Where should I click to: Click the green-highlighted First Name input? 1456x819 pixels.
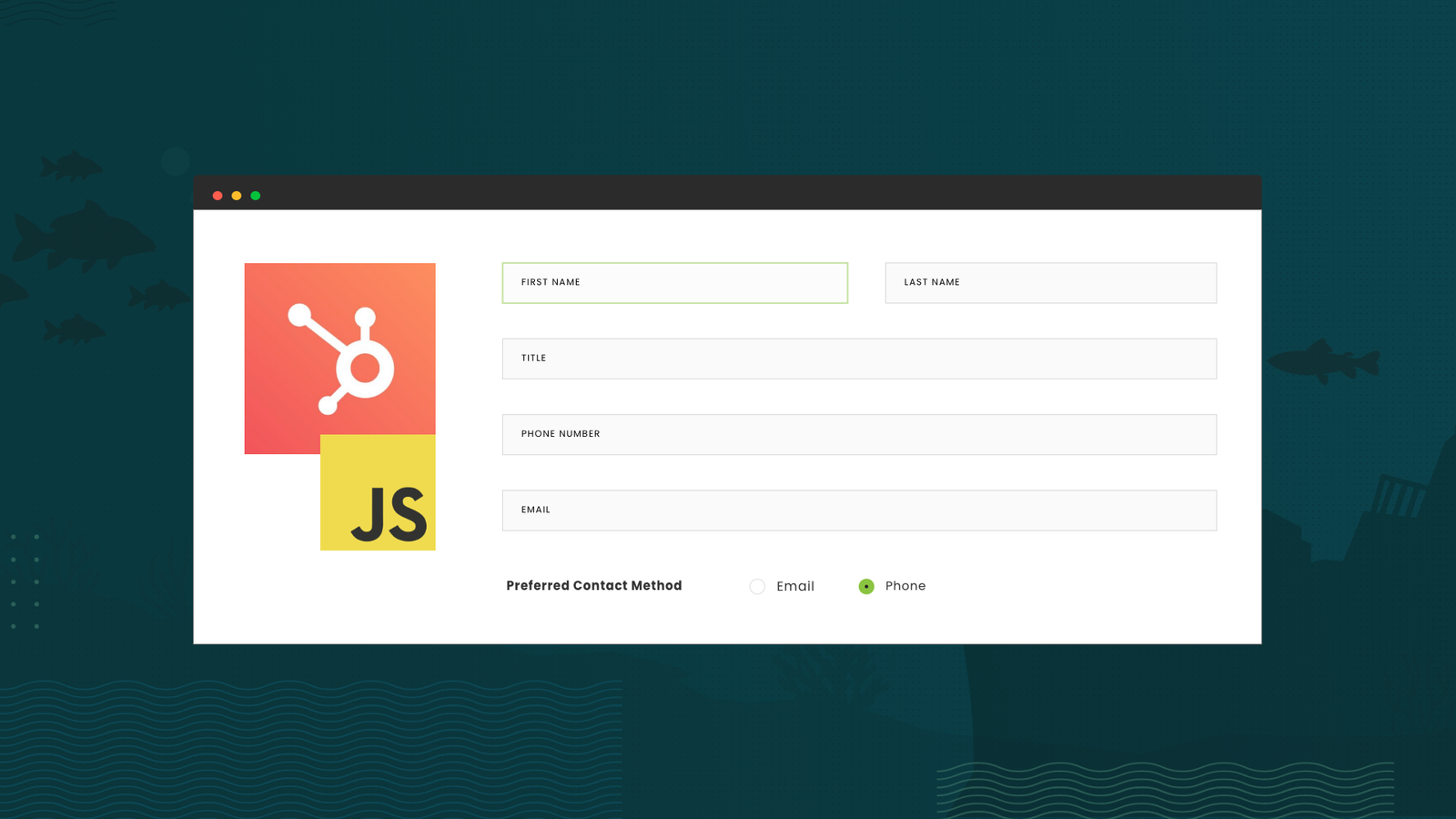tap(674, 283)
